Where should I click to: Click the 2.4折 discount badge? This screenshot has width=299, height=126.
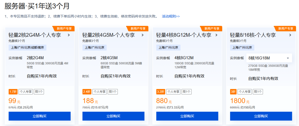(x=87, y=92)
